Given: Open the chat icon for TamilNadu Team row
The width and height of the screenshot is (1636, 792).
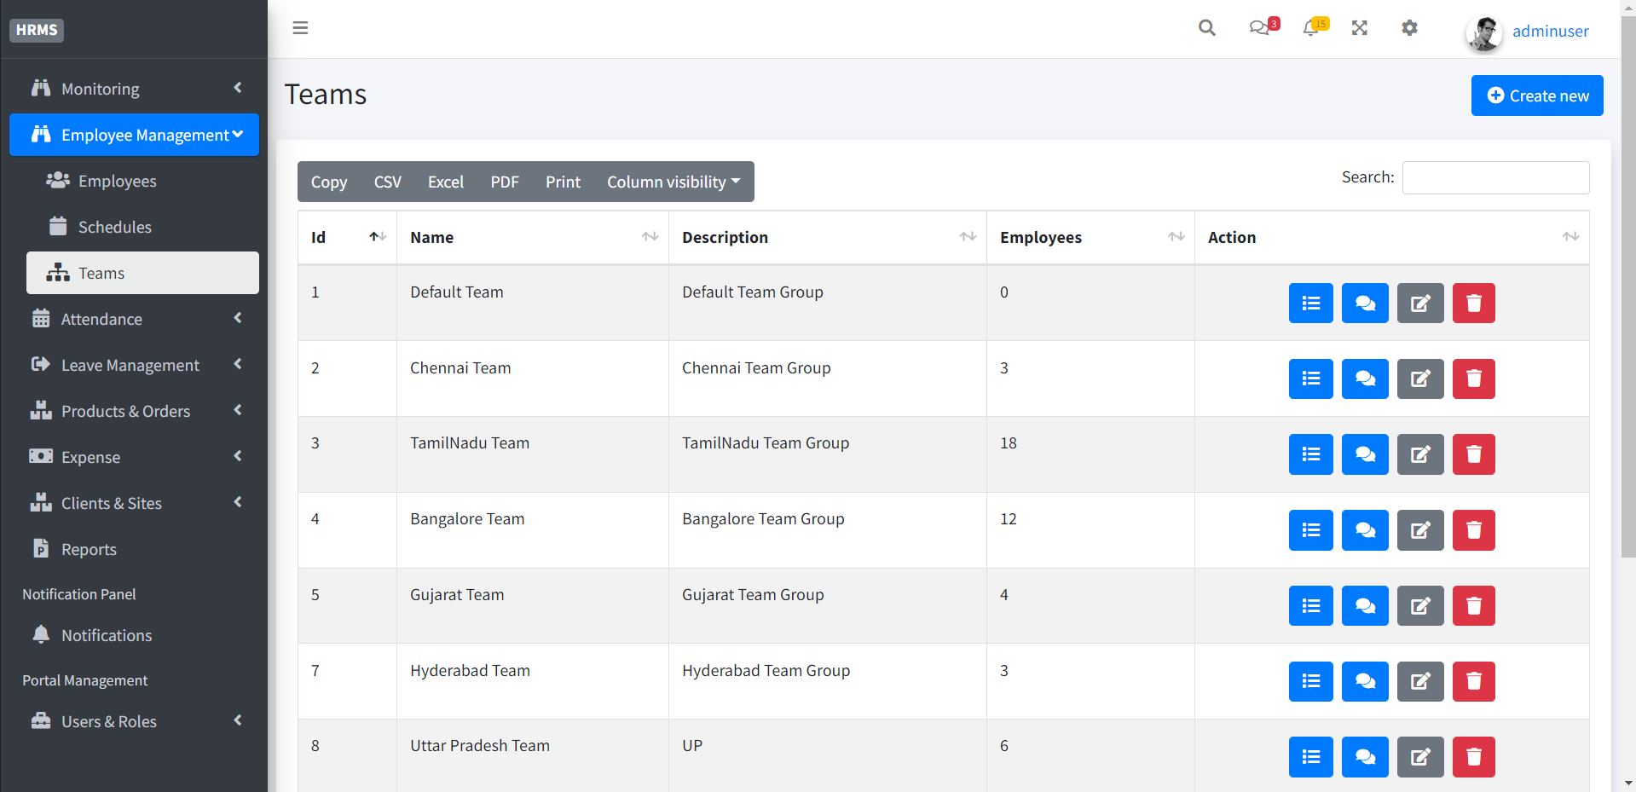Looking at the screenshot, I should click(1364, 454).
